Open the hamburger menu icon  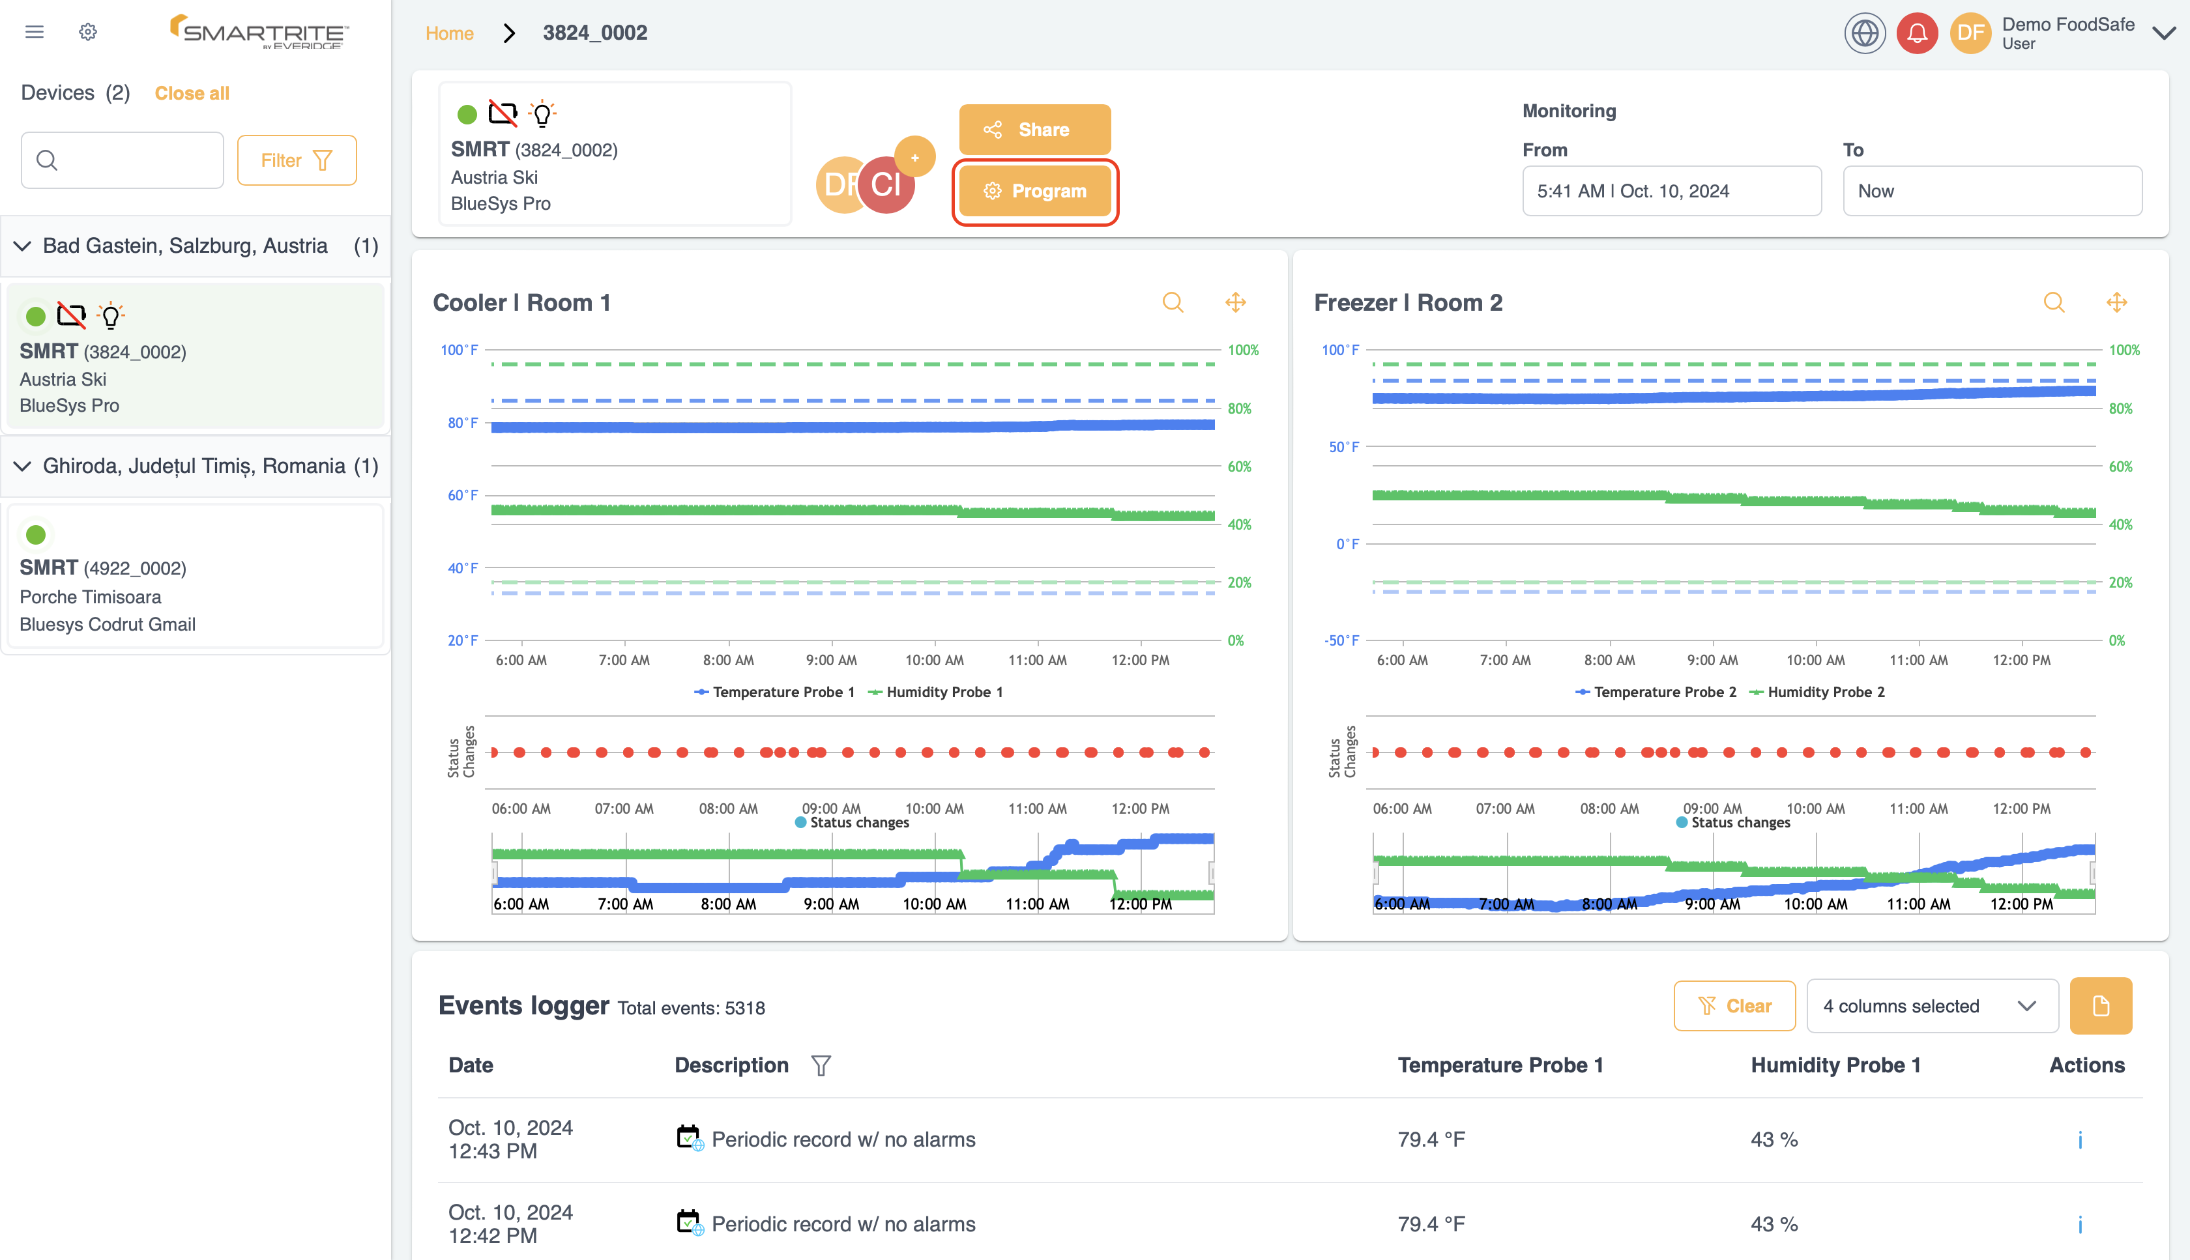coord(35,32)
